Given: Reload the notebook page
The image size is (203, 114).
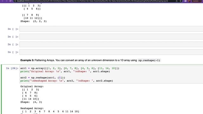Looking at the screenshot, I should [x=10, y=1].
